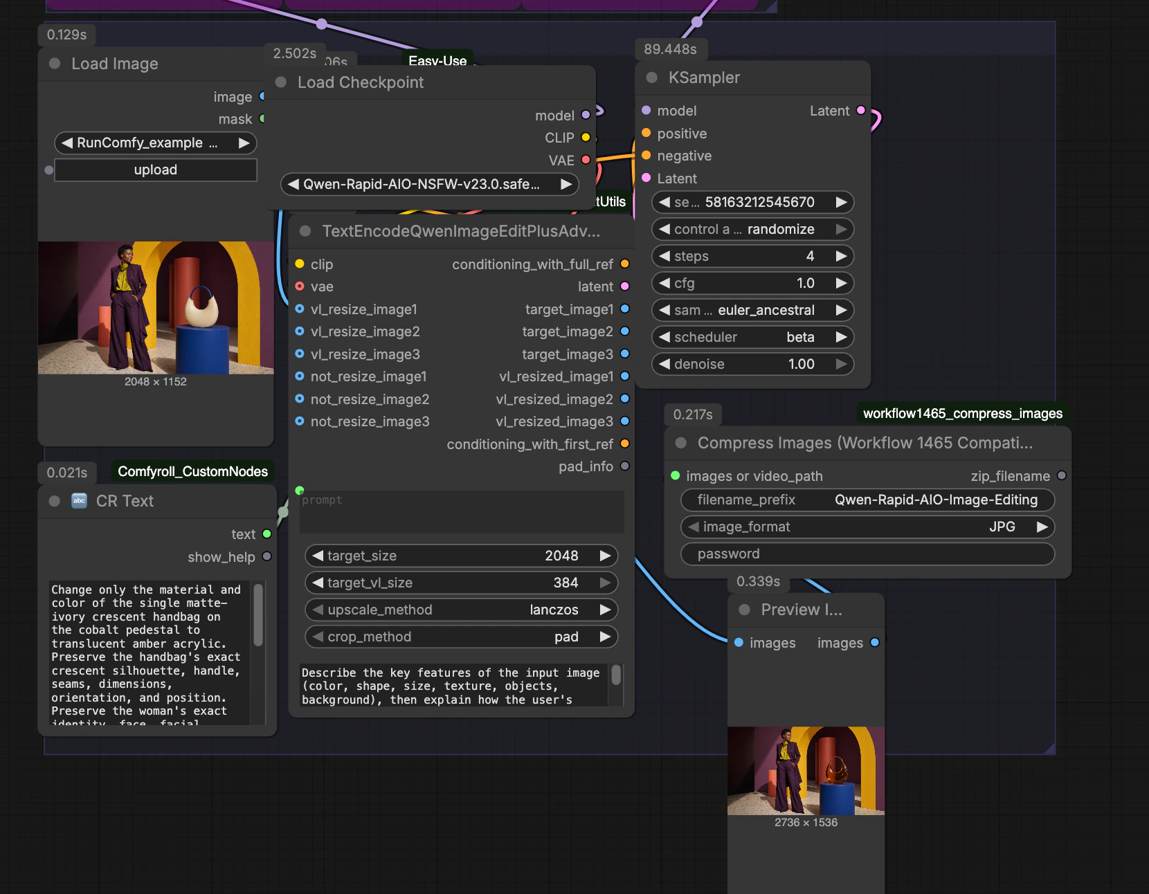This screenshot has height=894, width=1149.
Task: Decrease target_vl_size with its left arrow
Action: pyautogui.click(x=318, y=583)
